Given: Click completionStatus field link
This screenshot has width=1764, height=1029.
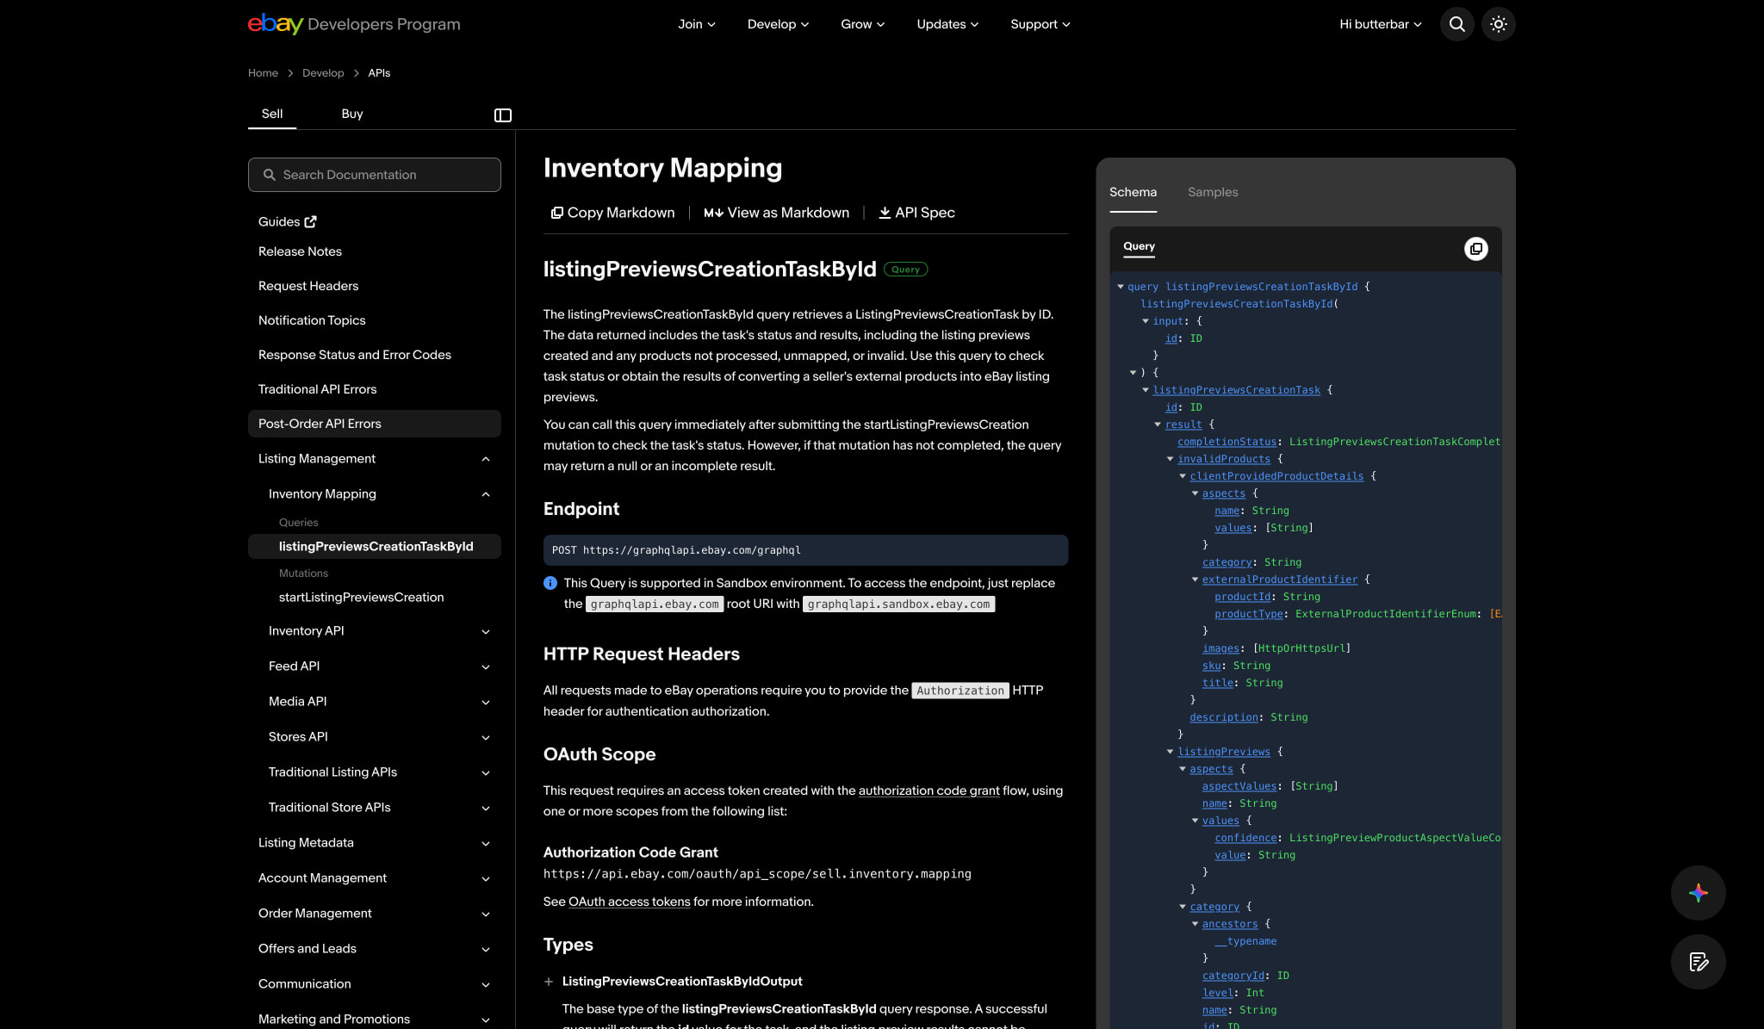Looking at the screenshot, I should coord(1227,442).
